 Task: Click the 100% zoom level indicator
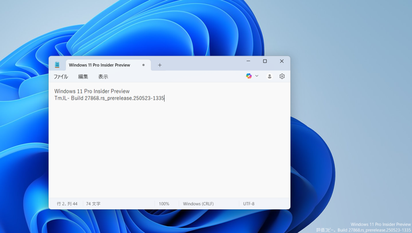(164, 204)
